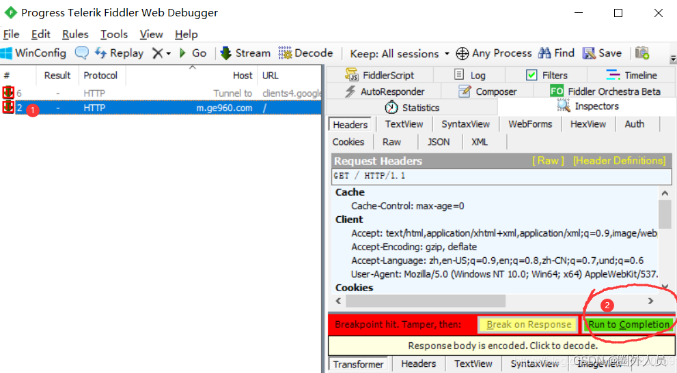Click the Any Process target icon
Image resolution: width=677 pixels, height=373 pixels.
click(462, 53)
